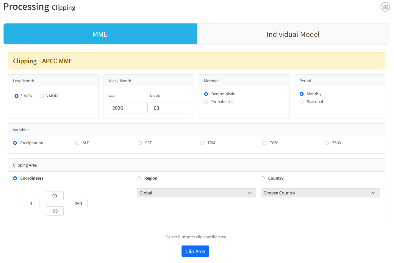This screenshot has width=394, height=263.
Task: Open the Global region dropdown
Action: [196, 193]
